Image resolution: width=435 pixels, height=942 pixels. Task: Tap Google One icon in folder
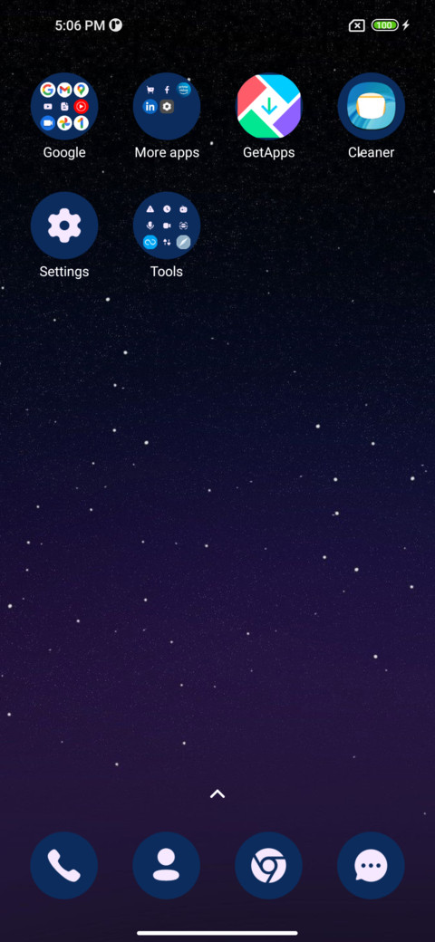(x=82, y=123)
